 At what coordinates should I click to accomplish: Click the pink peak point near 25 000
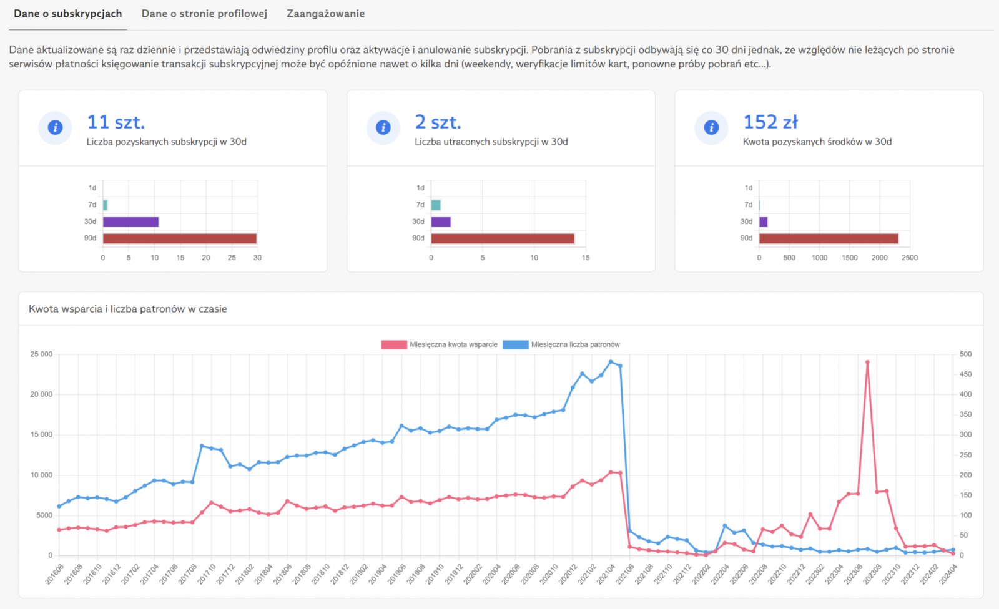point(867,362)
